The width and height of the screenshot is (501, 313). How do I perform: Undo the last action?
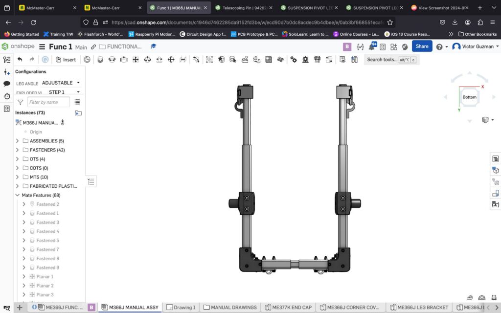point(20,60)
